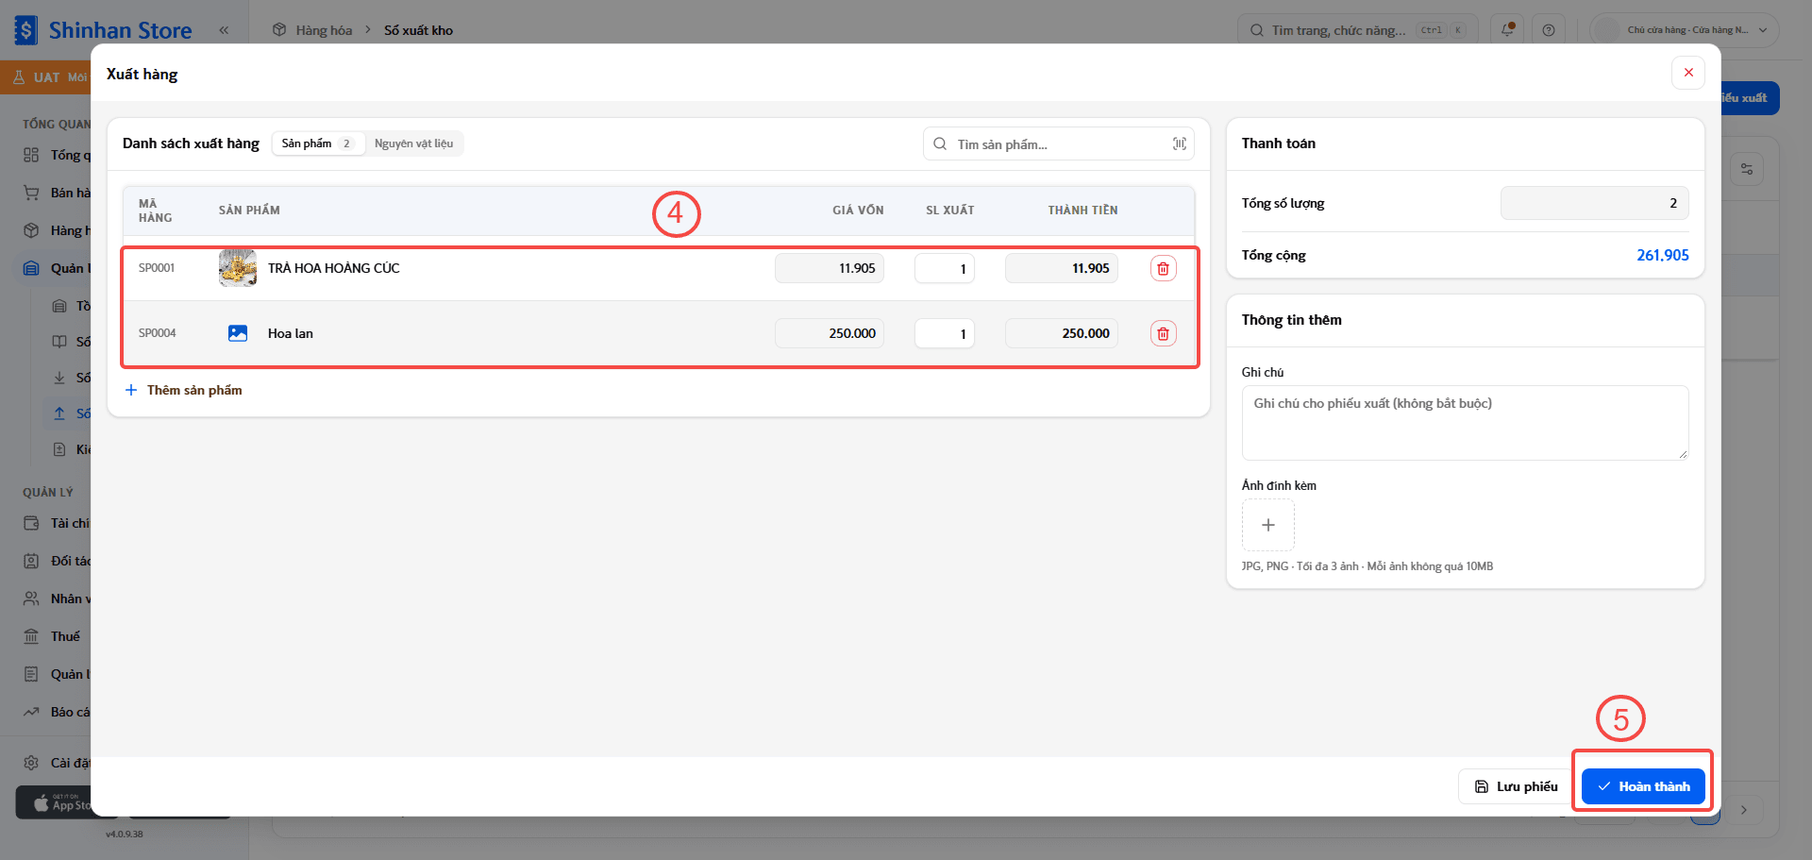Switch to the Nguyên vật liệu tab
Screen dimensions: 1812x860
pos(413,143)
